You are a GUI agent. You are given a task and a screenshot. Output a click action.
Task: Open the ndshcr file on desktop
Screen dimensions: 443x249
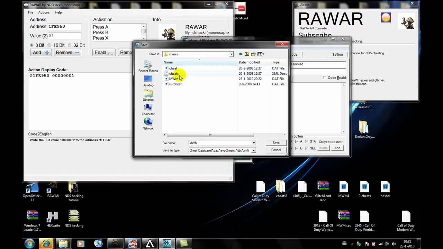(385, 189)
